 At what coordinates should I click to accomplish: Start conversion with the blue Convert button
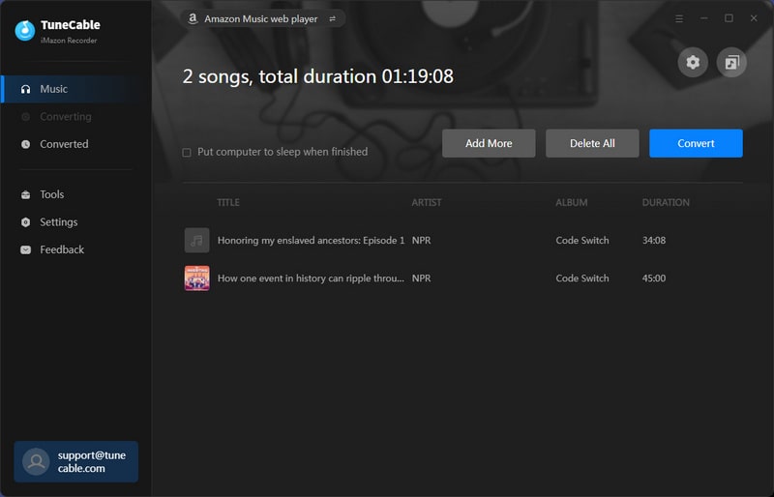696,143
